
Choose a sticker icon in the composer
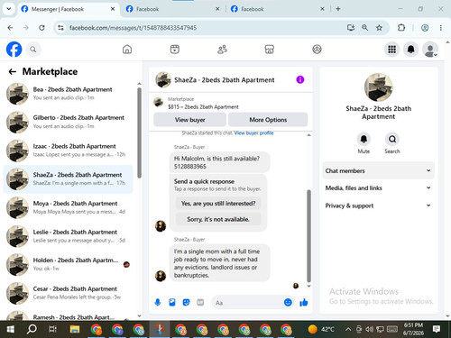[x=186, y=303]
